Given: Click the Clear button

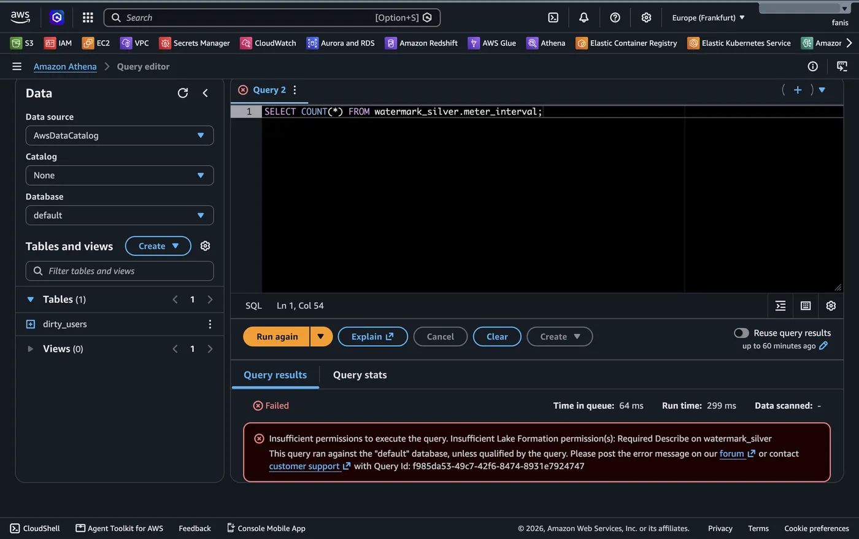Looking at the screenshot, I should 497,336.
